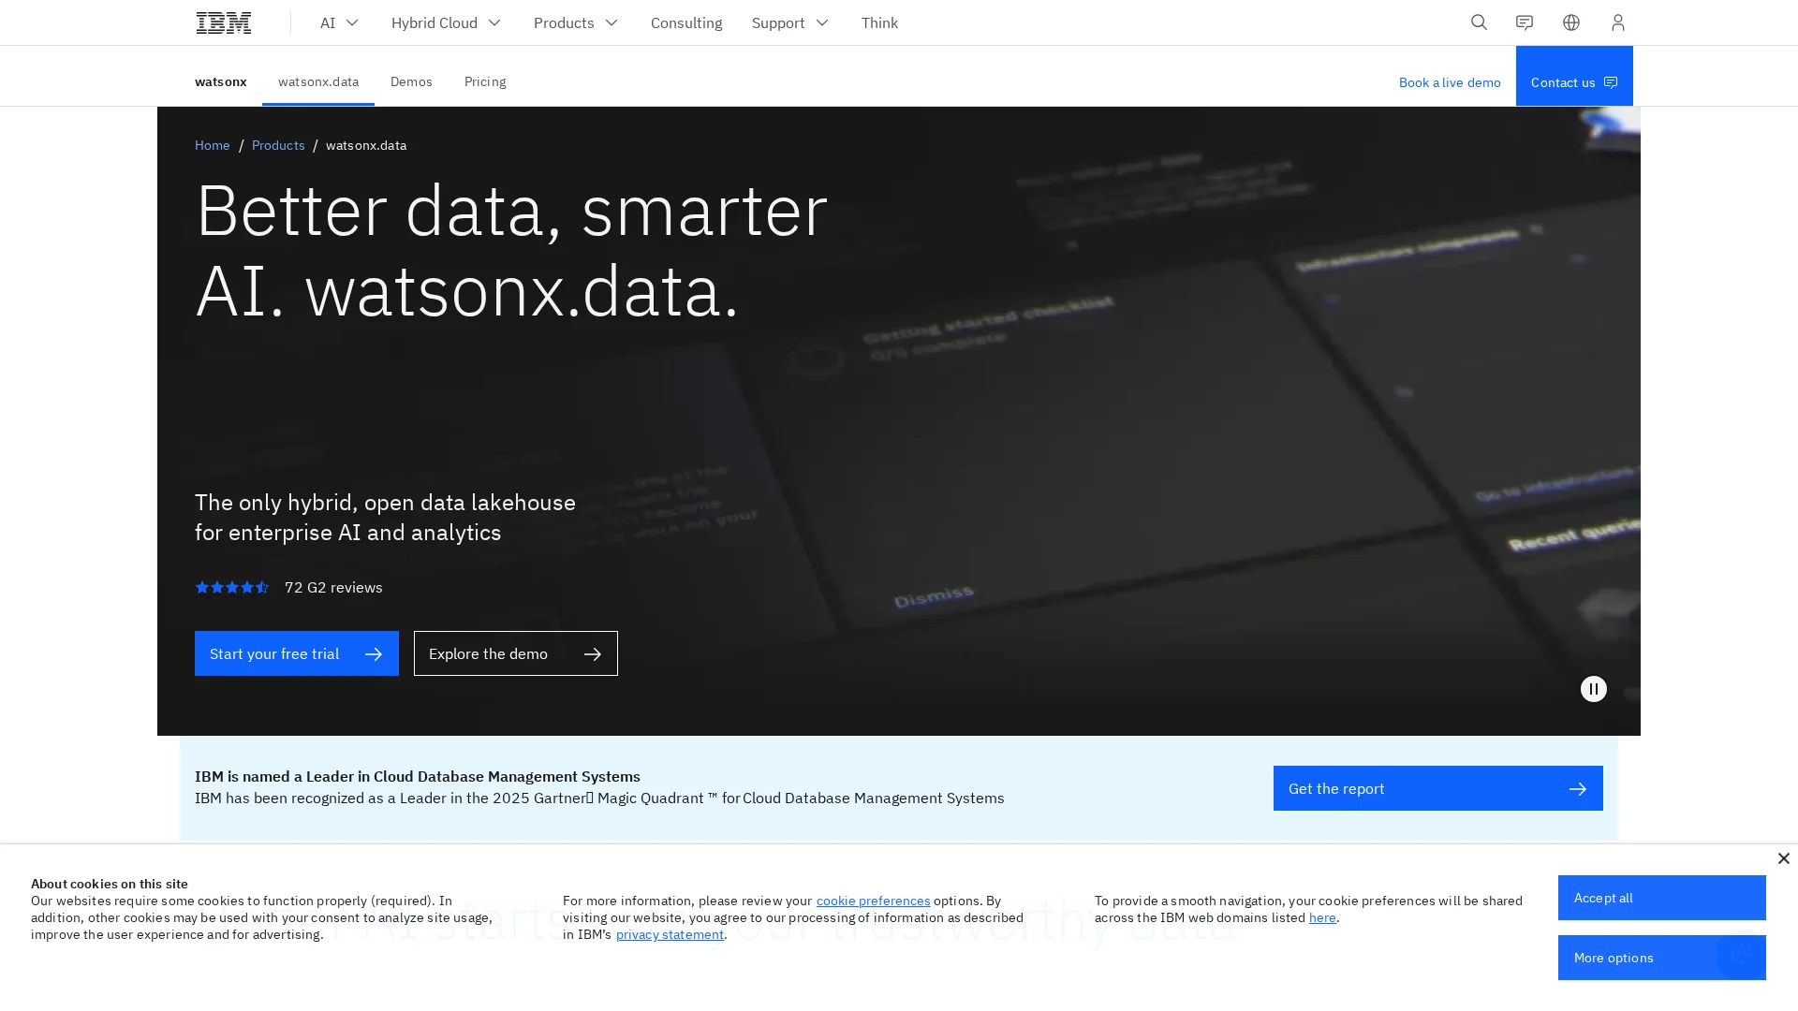The image size is (1798, 1011).
Task: Click Accept all cookies button
Action: coord(1661,898)
